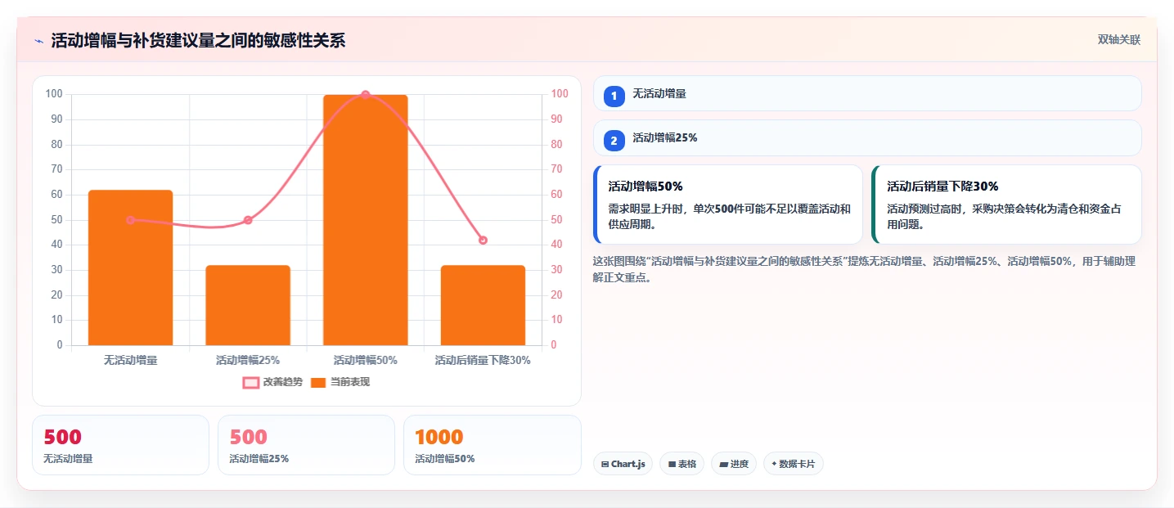Viewport: 1174px width, 508px height.
Task: Click the orange legend swatch for 当前表现
Action: [x=318, y=383]
